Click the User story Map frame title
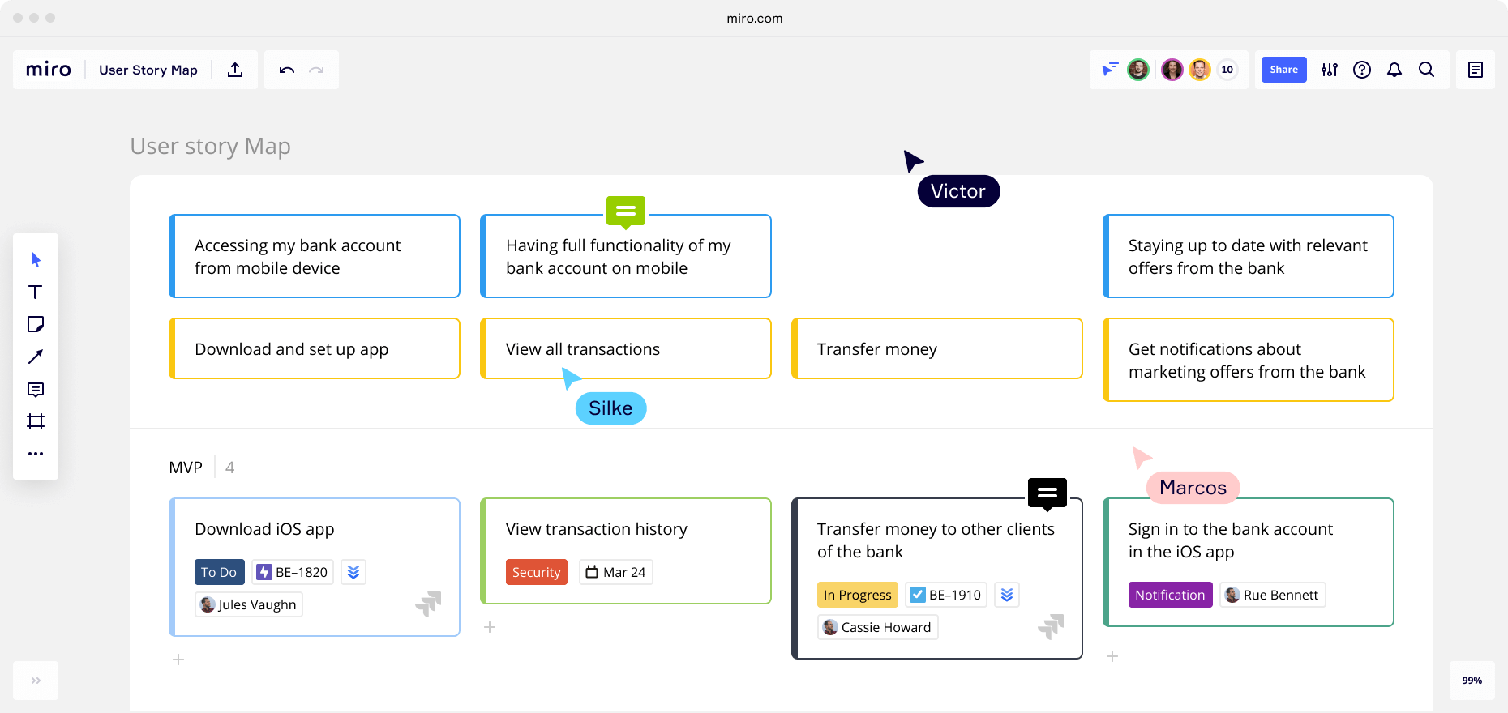The image size is (1508, 713). (211, 146)
